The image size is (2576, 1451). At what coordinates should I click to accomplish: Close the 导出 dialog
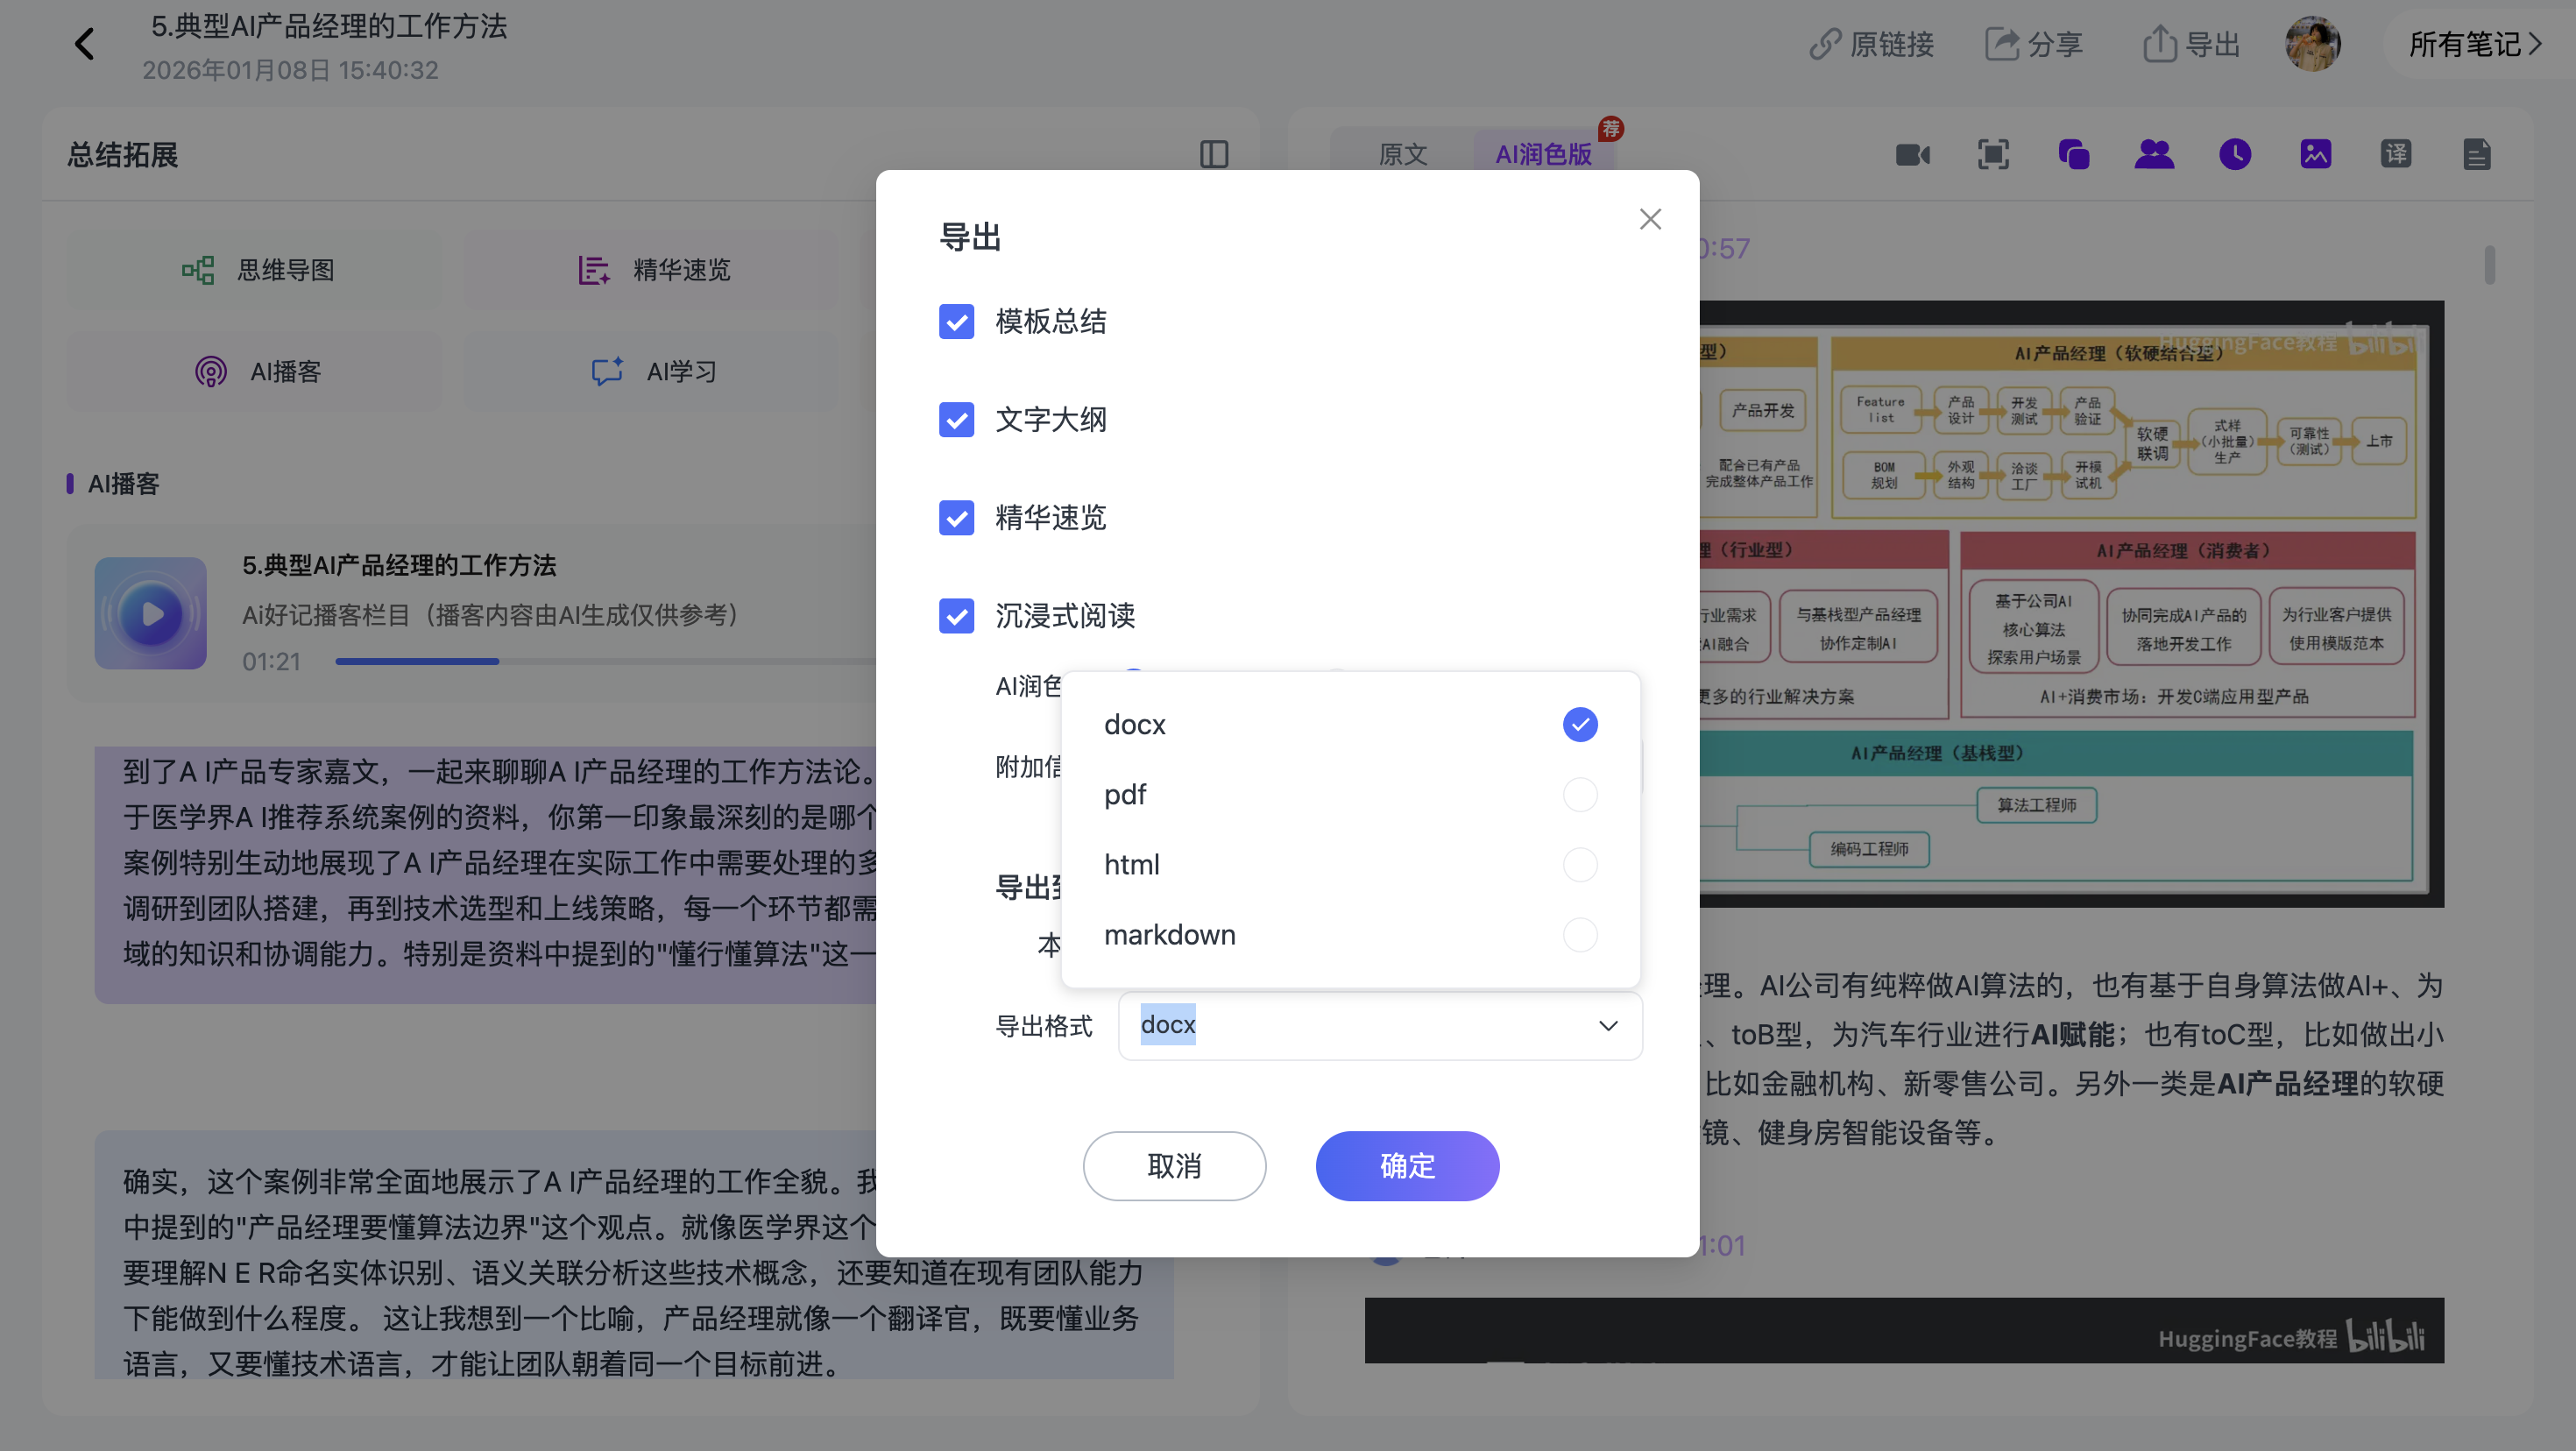(1650, 219)
